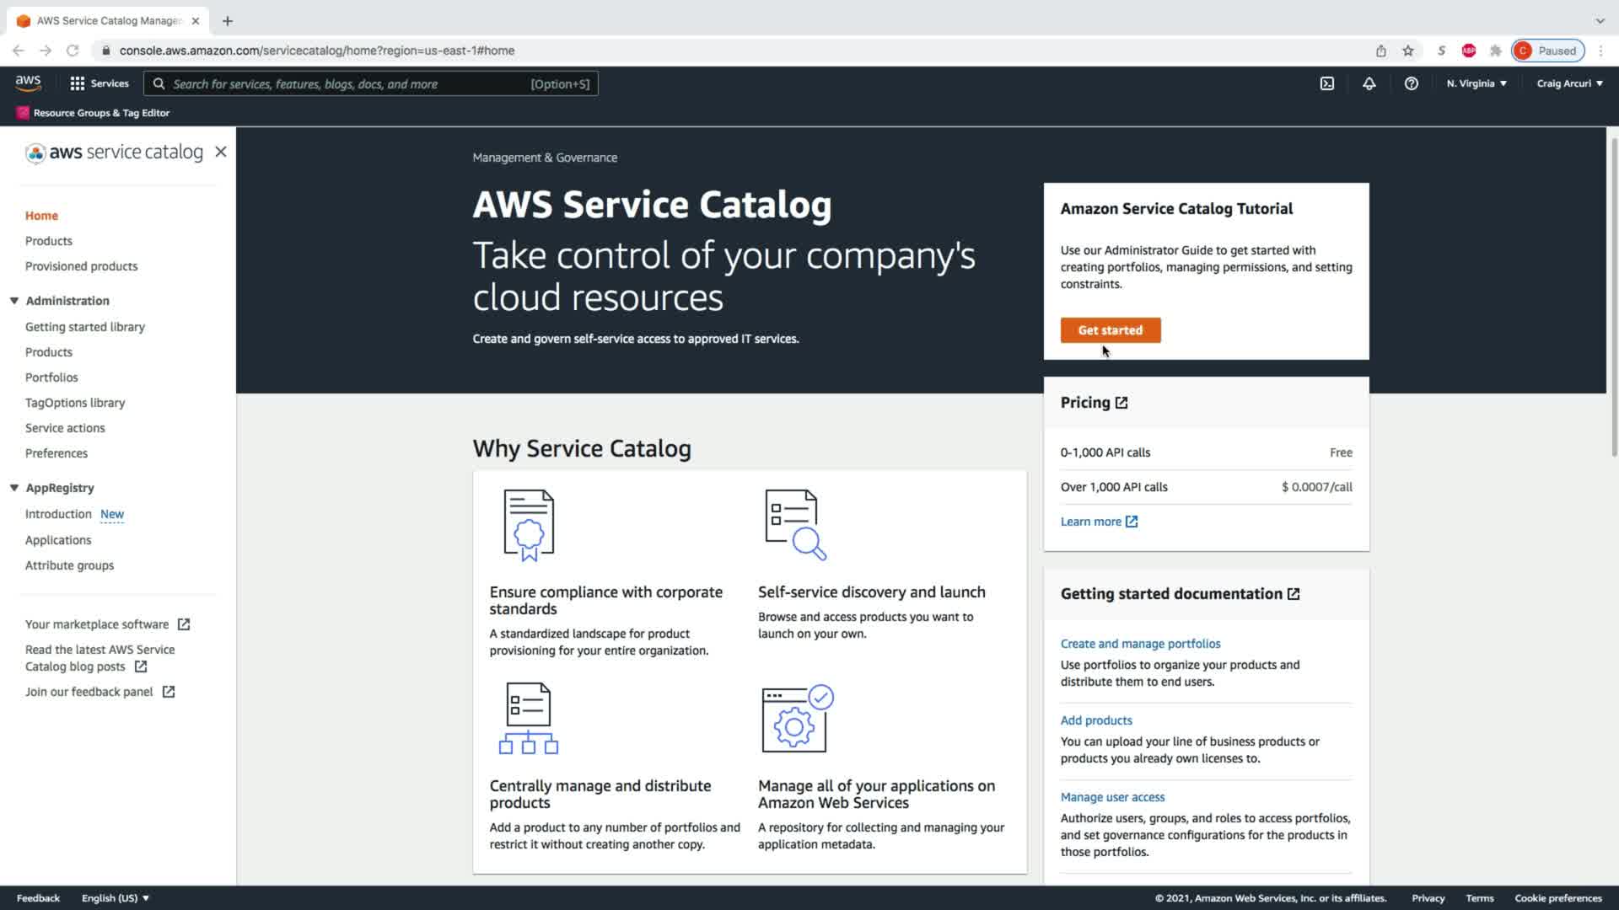Select Provisioned products in the sidebar
The image size is (1619, 910).
pos(81,266)
